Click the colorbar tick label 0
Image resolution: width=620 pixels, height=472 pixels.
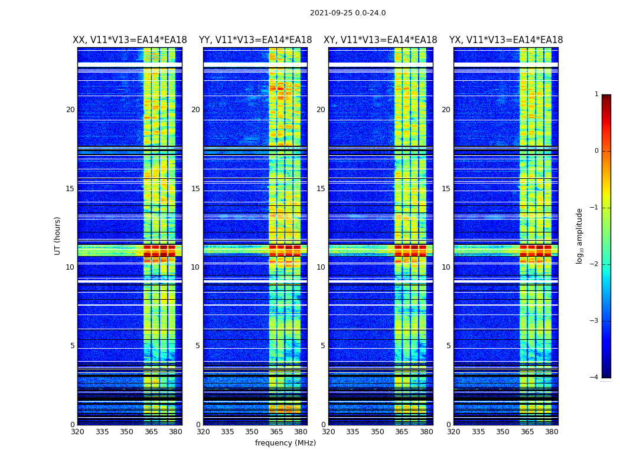click(x=596, y=151)
